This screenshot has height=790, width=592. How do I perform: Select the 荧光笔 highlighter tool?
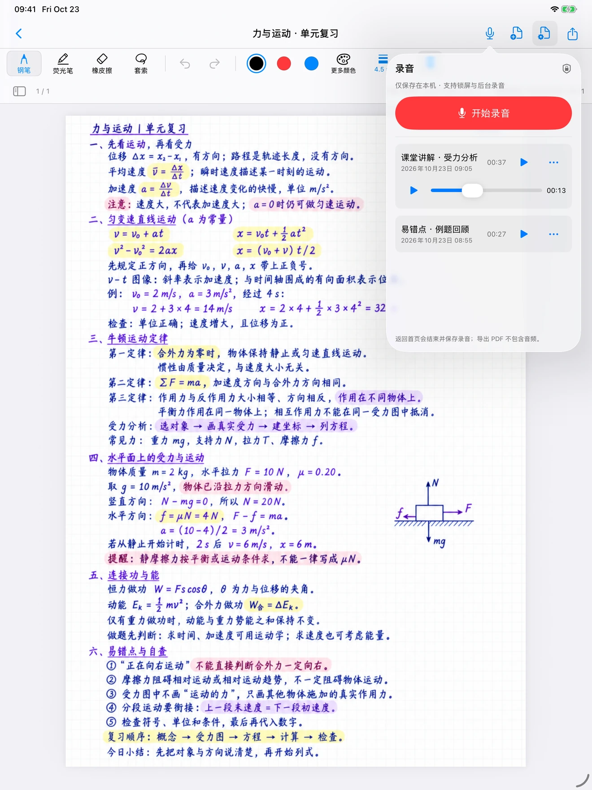(x=63, y=63)
